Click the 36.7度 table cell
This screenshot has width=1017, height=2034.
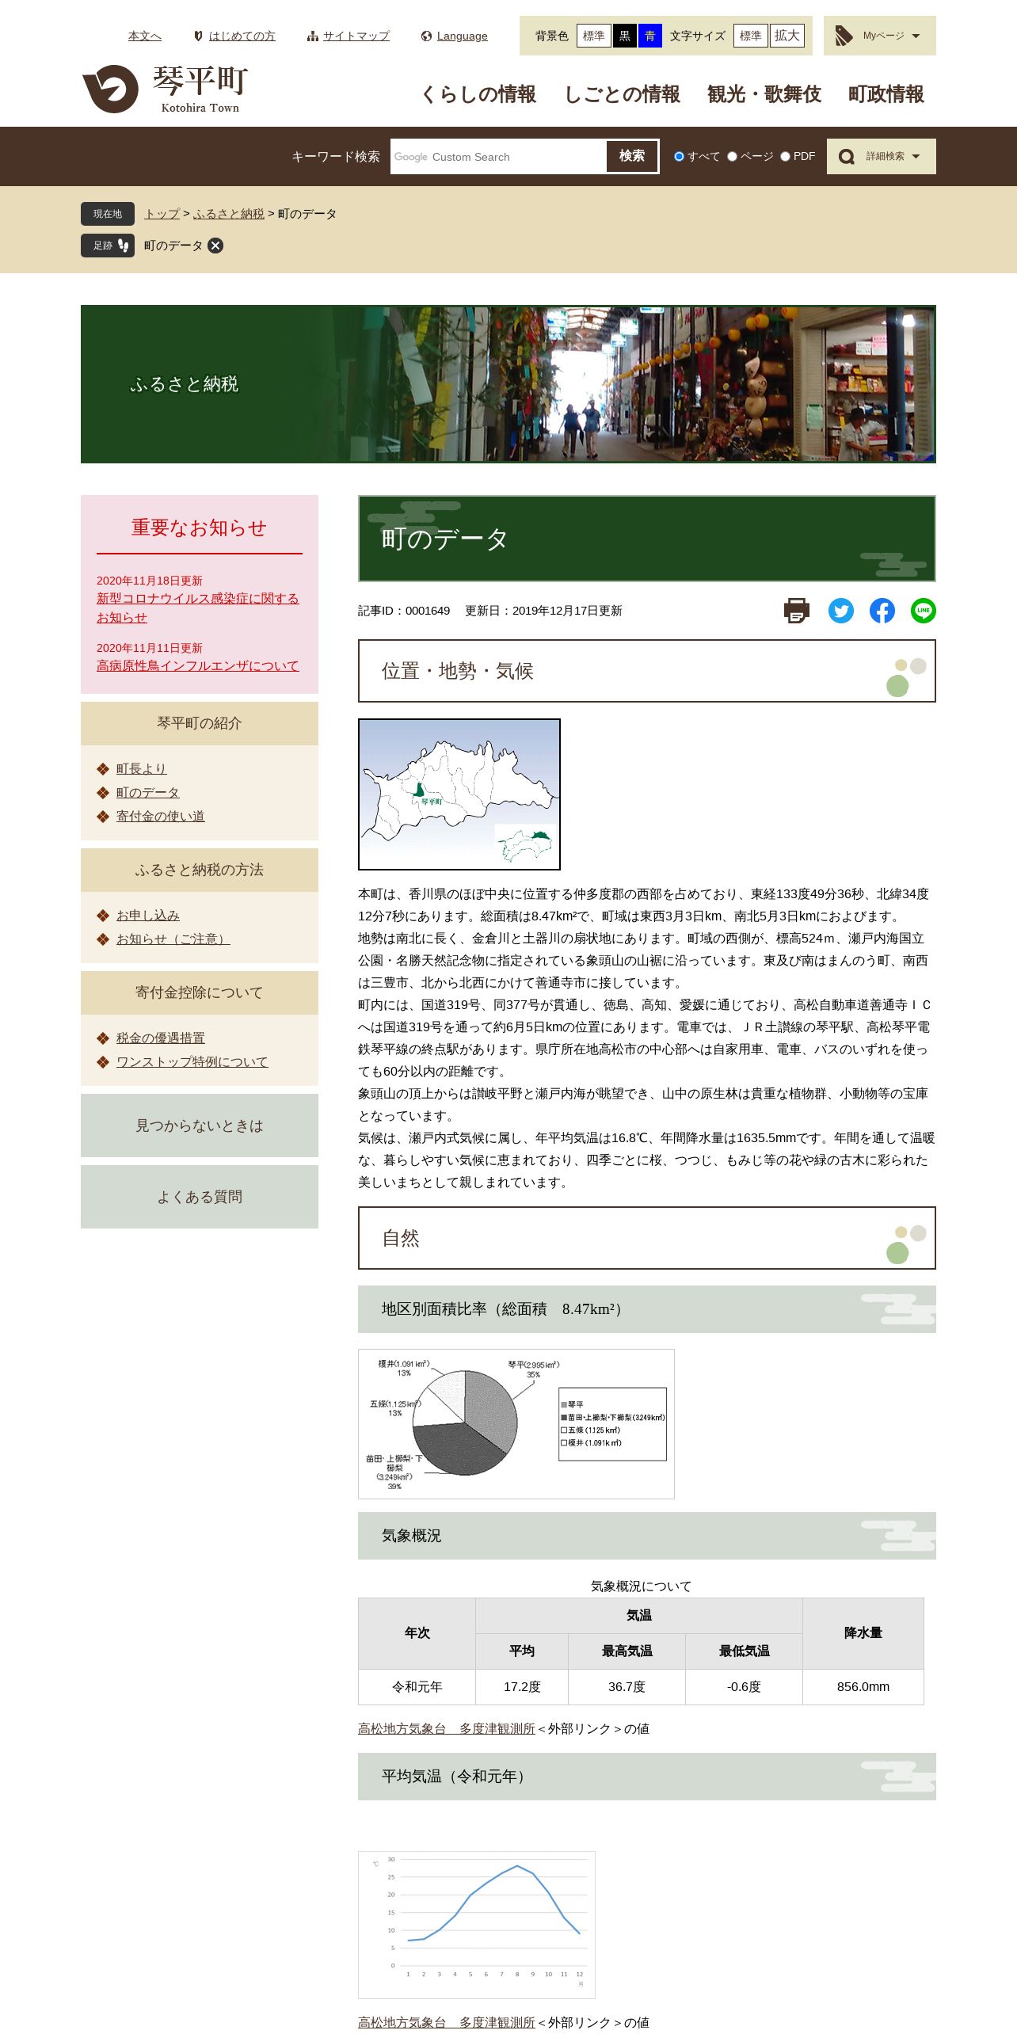(x=627, y=1687)
